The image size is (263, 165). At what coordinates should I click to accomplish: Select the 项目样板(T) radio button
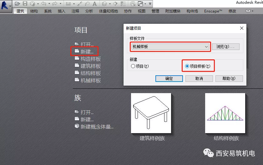(x=187, y=66)
